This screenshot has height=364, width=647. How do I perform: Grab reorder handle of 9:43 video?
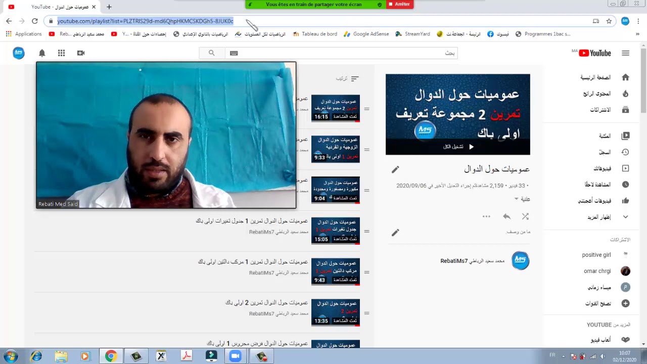367,272
